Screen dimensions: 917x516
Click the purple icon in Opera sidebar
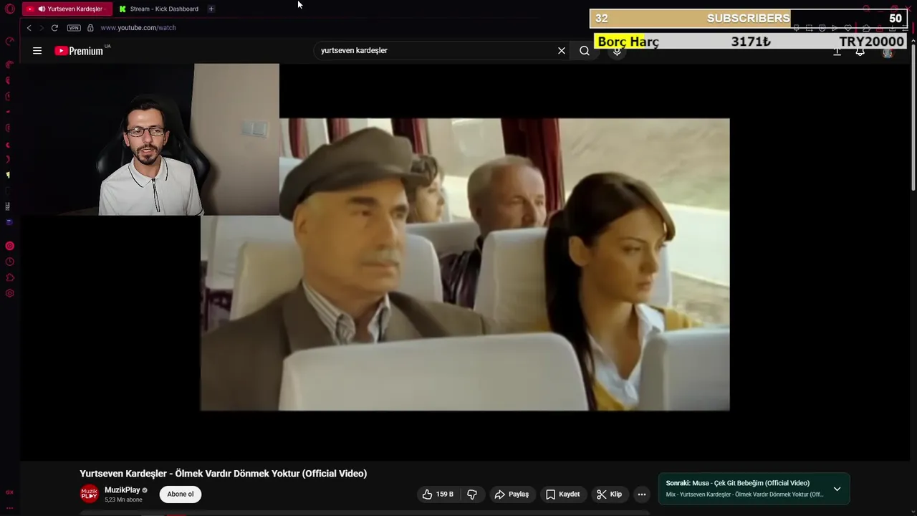click(x=9, y=222)
